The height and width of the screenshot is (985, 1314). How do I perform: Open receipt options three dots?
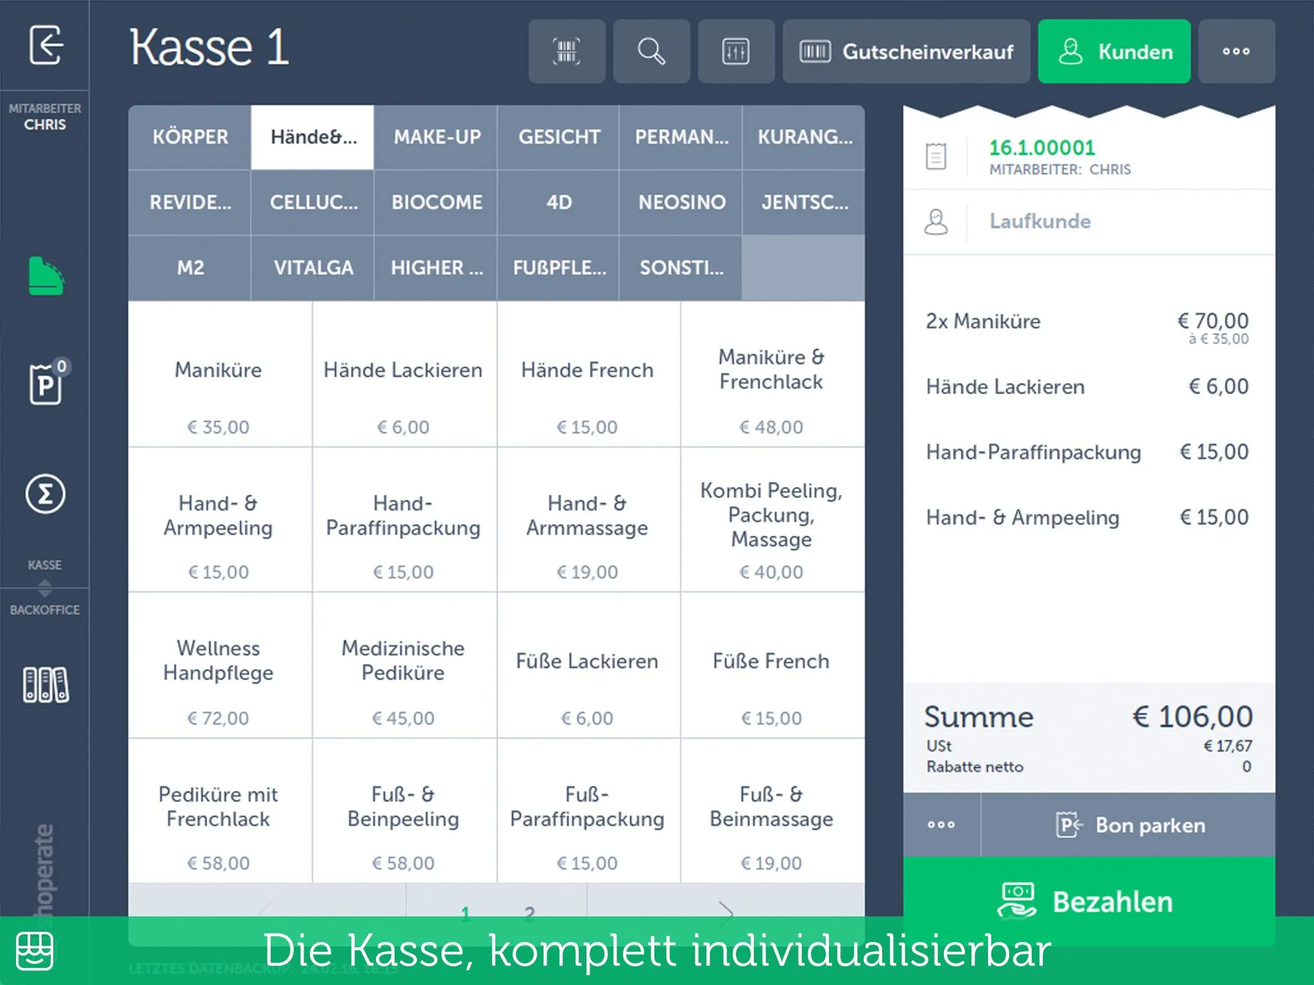point(941,825)
